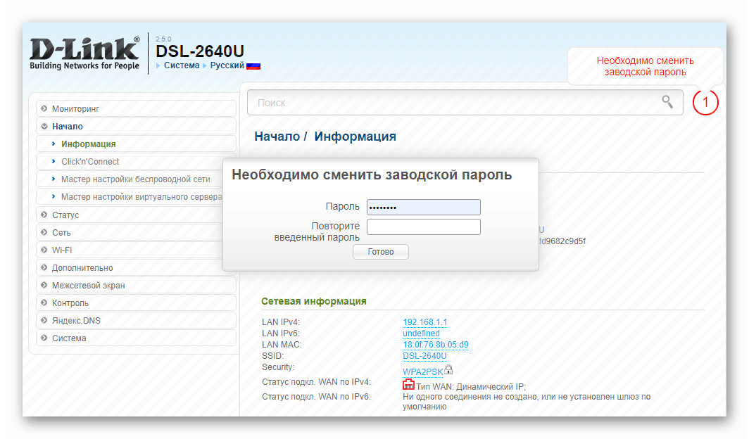Click the D-Link logo
Screen dimensions: 749x439
[x=84, y=53]
